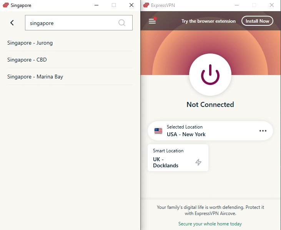Connect to Smart Location UK - Docklands
The image size is (281, 230).
click(x=178, y=158)
